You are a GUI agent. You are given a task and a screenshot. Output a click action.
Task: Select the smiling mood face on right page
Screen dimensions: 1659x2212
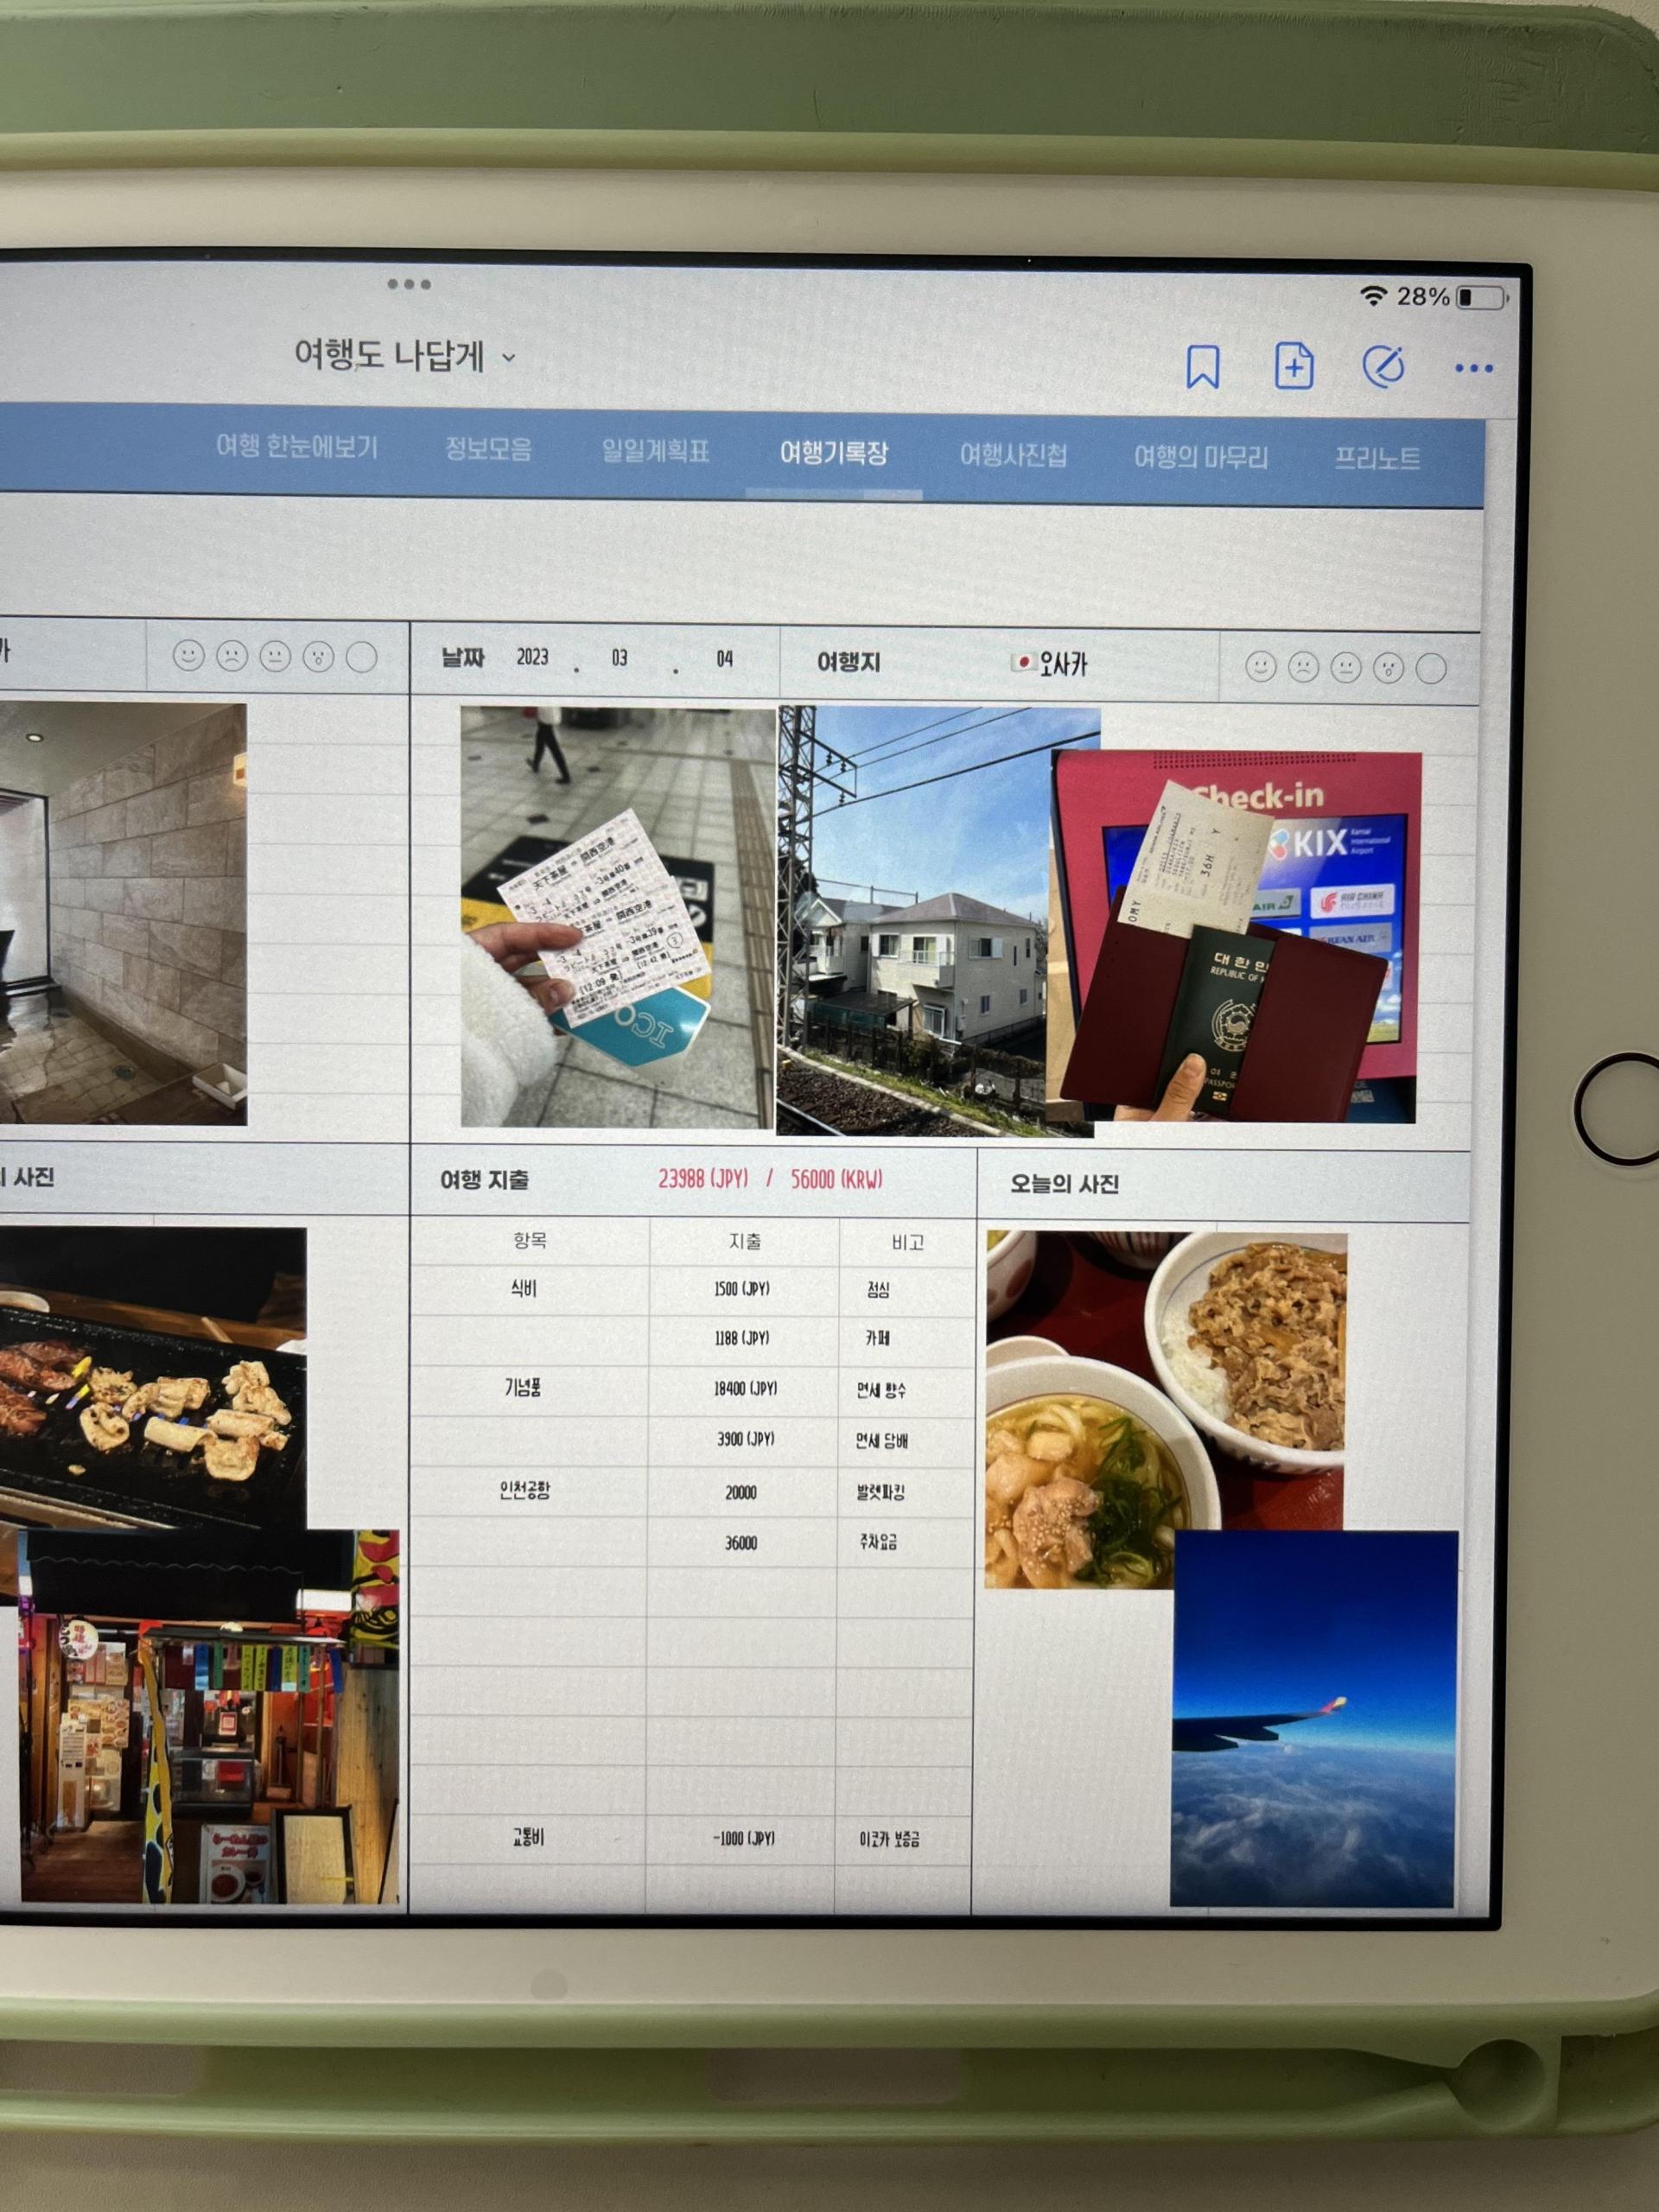1260,666
